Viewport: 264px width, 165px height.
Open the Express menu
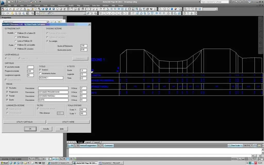(86, 6)
